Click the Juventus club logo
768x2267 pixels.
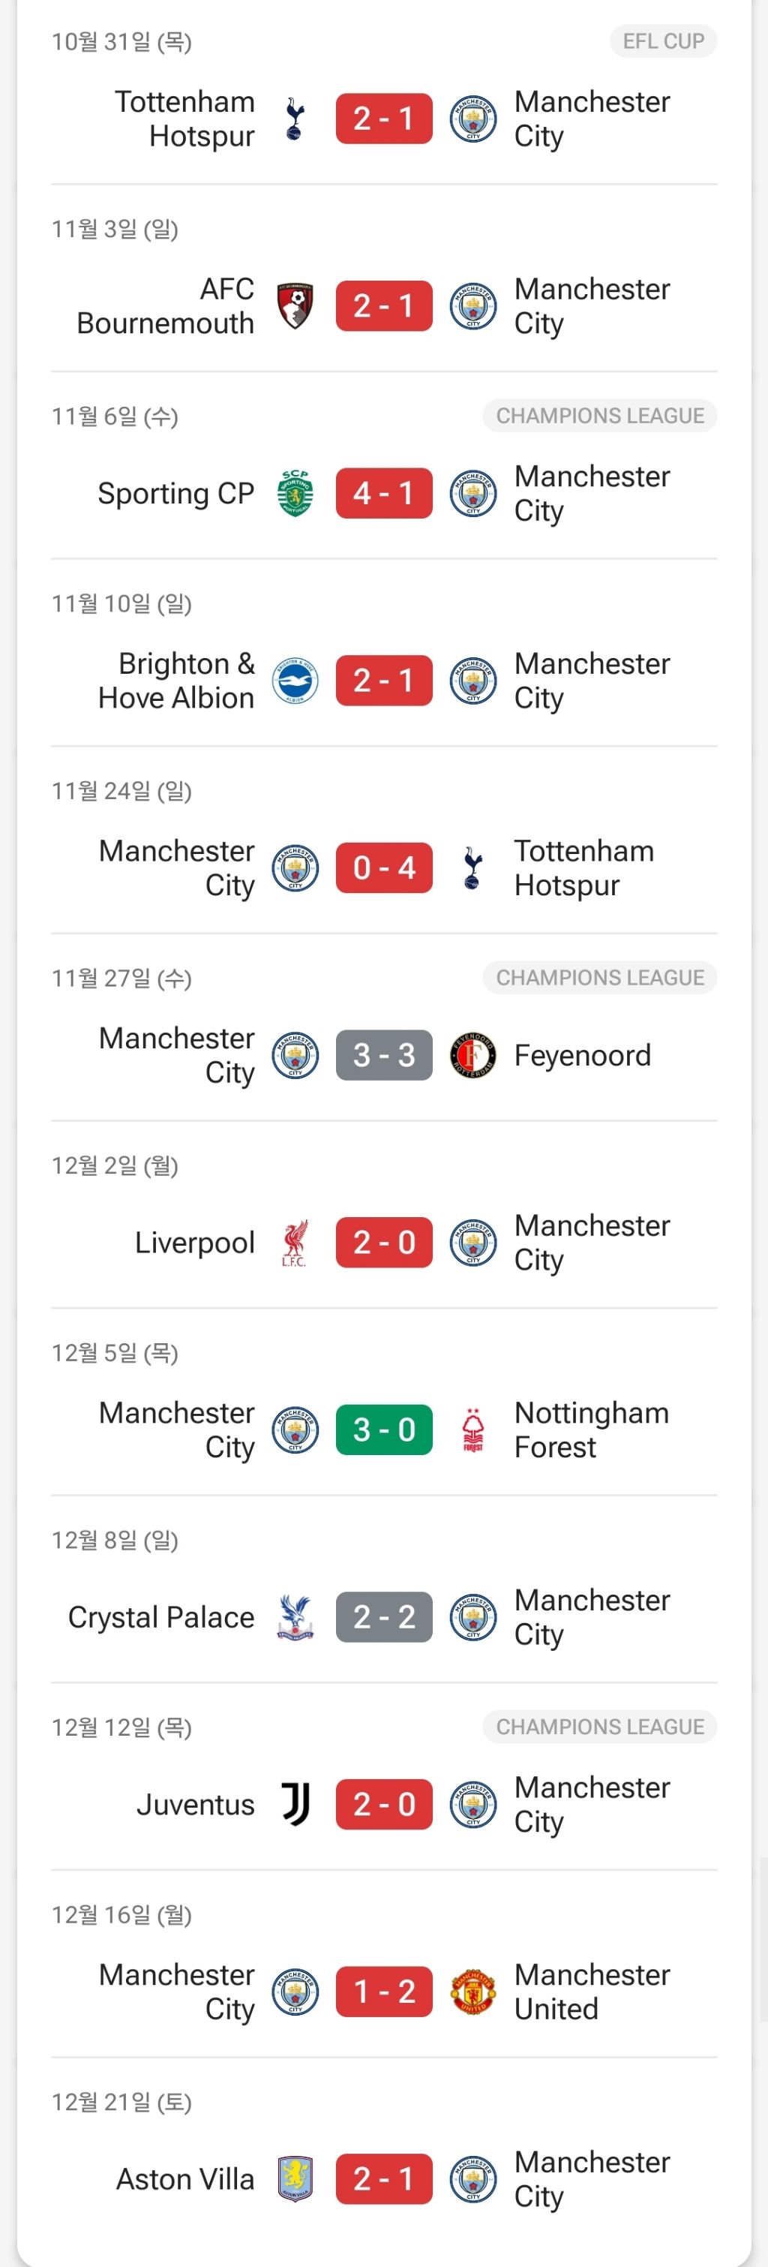coord(295,1805)
